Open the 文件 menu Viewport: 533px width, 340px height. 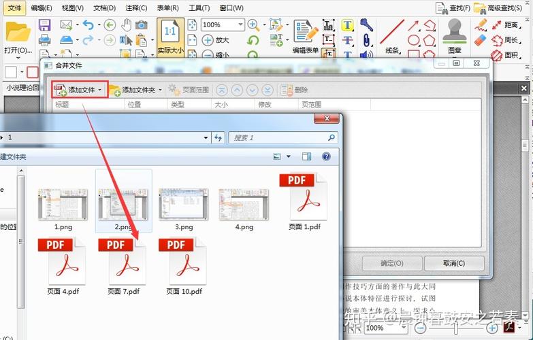[14, 7]
